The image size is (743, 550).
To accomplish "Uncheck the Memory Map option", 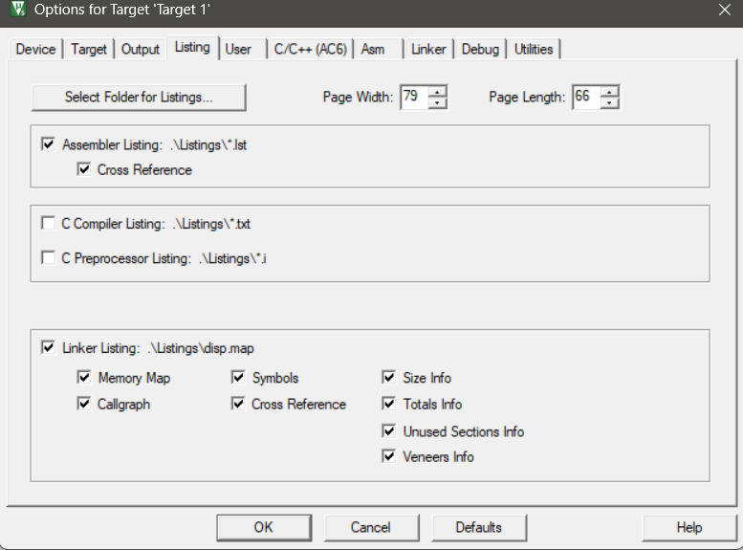I will click(84, 378).
